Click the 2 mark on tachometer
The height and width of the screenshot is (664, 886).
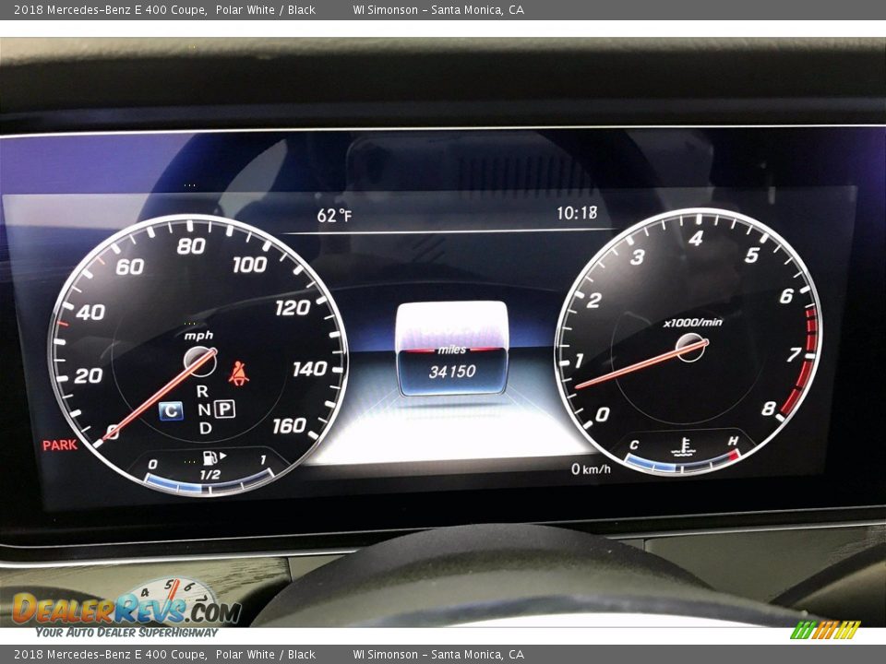(x=593, y=300)
